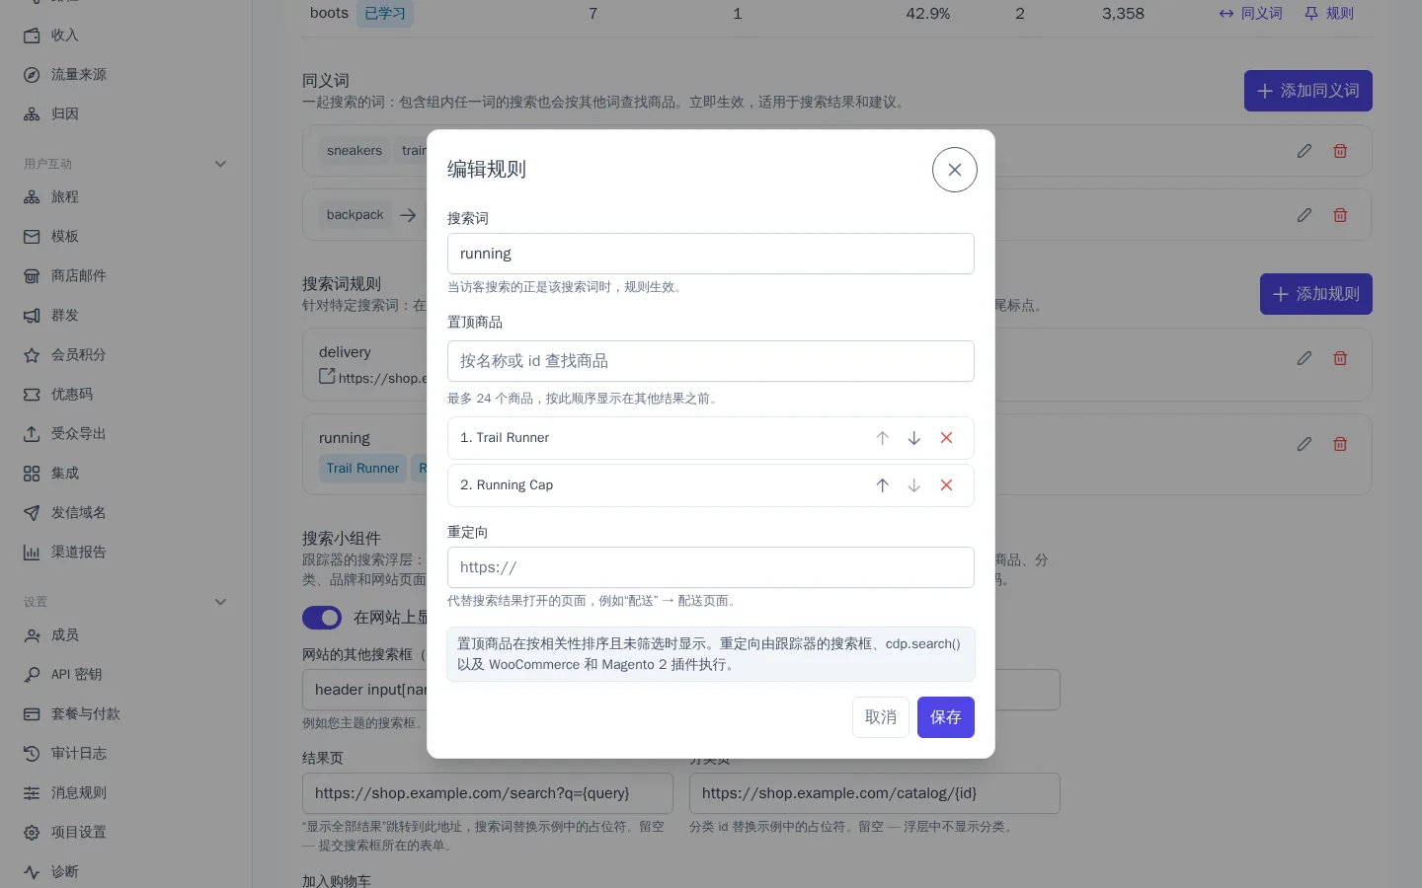Remove Running Cap from pinned products

pyautogui.click(x=946, y=485)
